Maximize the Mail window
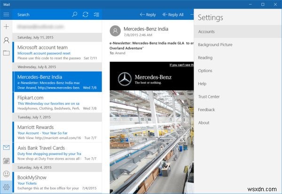Image resolution: width=282 pixels, height=194 pixels. (263, 4)
